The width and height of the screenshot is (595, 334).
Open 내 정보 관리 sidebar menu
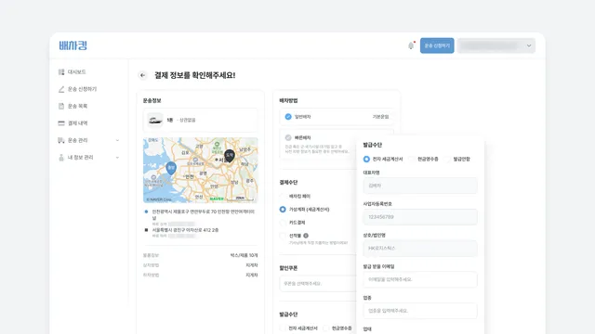(80, 157)
